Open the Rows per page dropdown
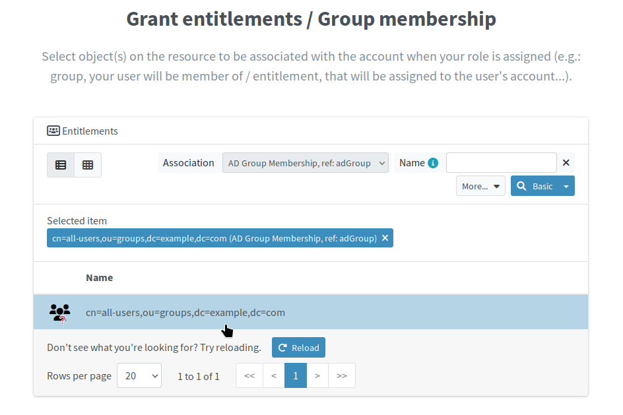The image size is (623, 415). [x=139, y=375]
